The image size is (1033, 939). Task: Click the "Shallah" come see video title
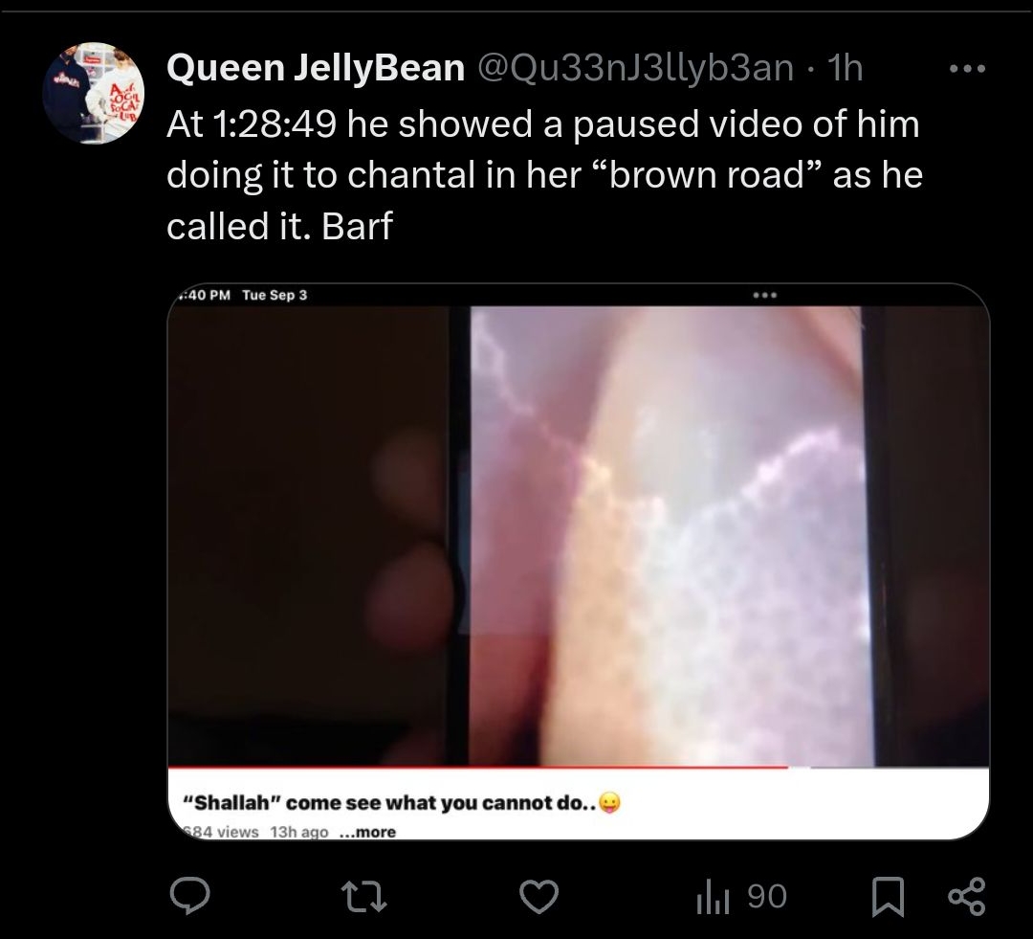coord(402,802)
